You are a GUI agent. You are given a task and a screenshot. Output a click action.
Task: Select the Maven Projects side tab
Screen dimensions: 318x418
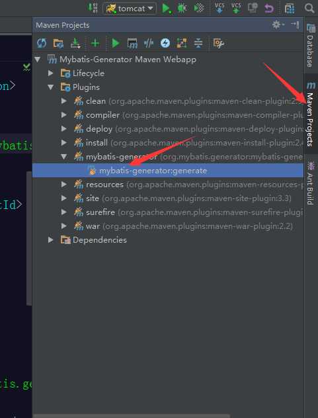tap(311, 114)
